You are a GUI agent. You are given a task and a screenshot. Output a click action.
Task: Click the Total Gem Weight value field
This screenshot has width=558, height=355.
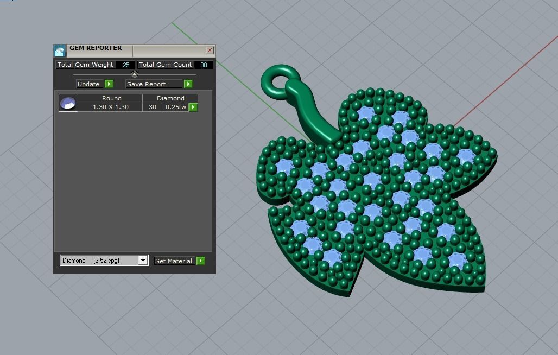point(125,65)
